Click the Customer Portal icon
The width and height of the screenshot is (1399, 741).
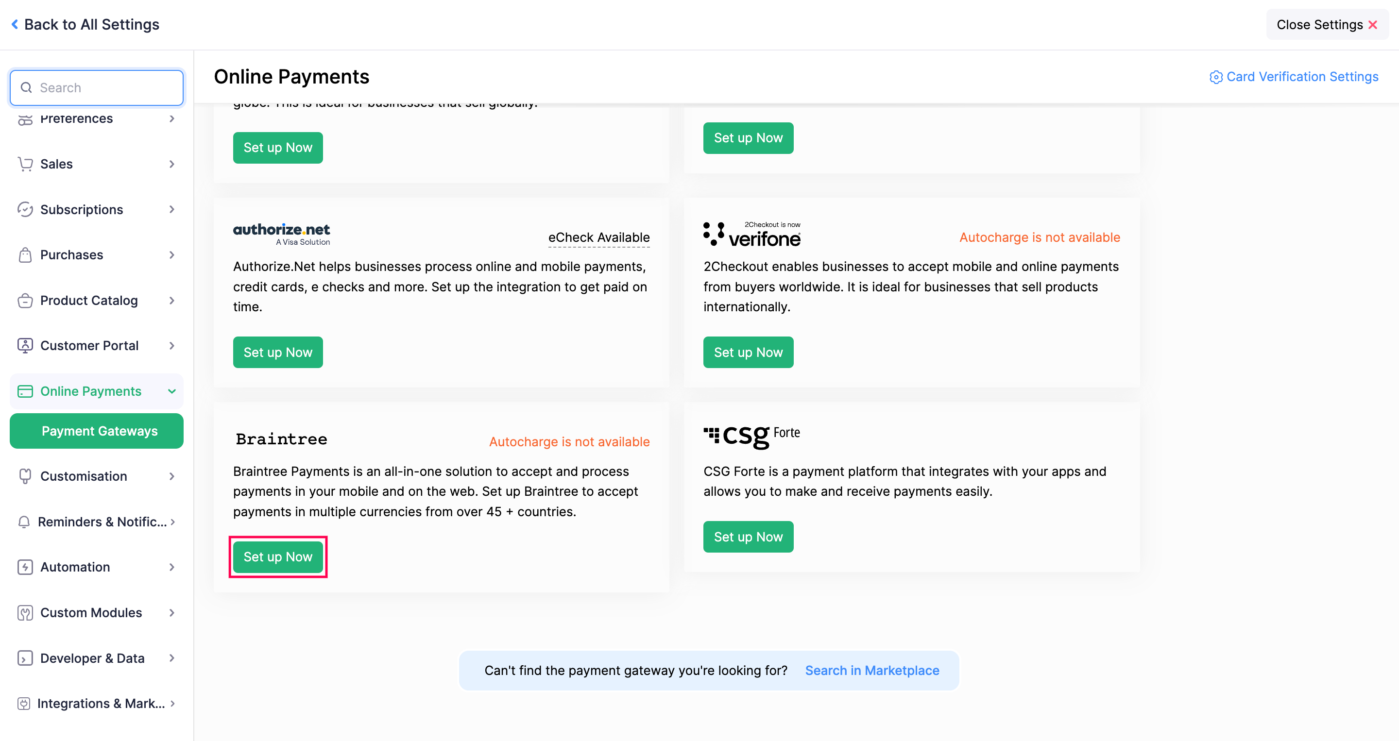pyautogui.click(x=25, y=345)
